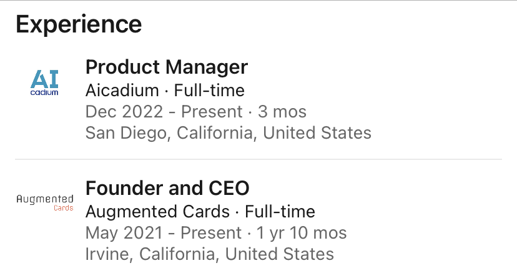This screenshot has height=278, width=517.
Task: Select the 3 mos duration text
Action: click(282, 112)
